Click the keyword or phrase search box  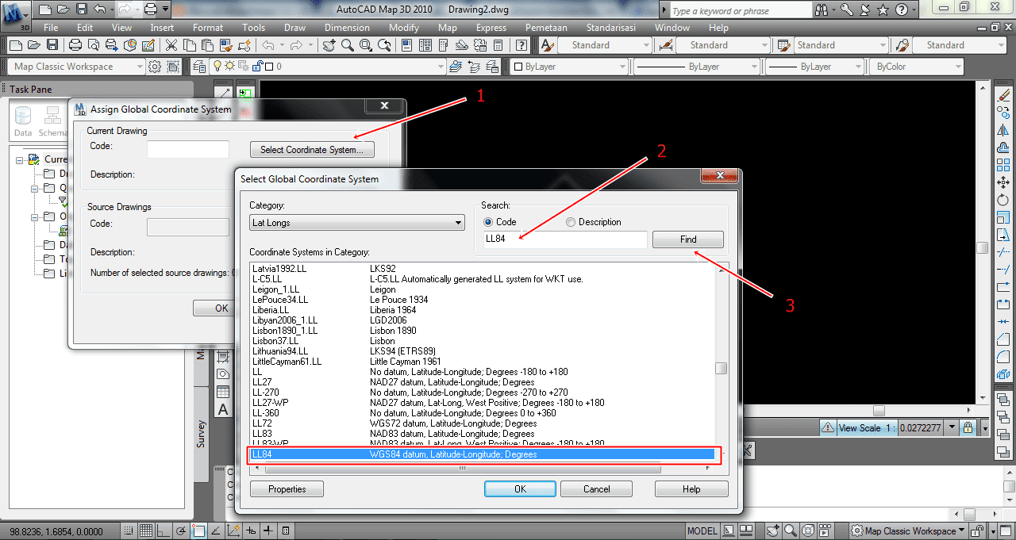(x=740, y=10)
